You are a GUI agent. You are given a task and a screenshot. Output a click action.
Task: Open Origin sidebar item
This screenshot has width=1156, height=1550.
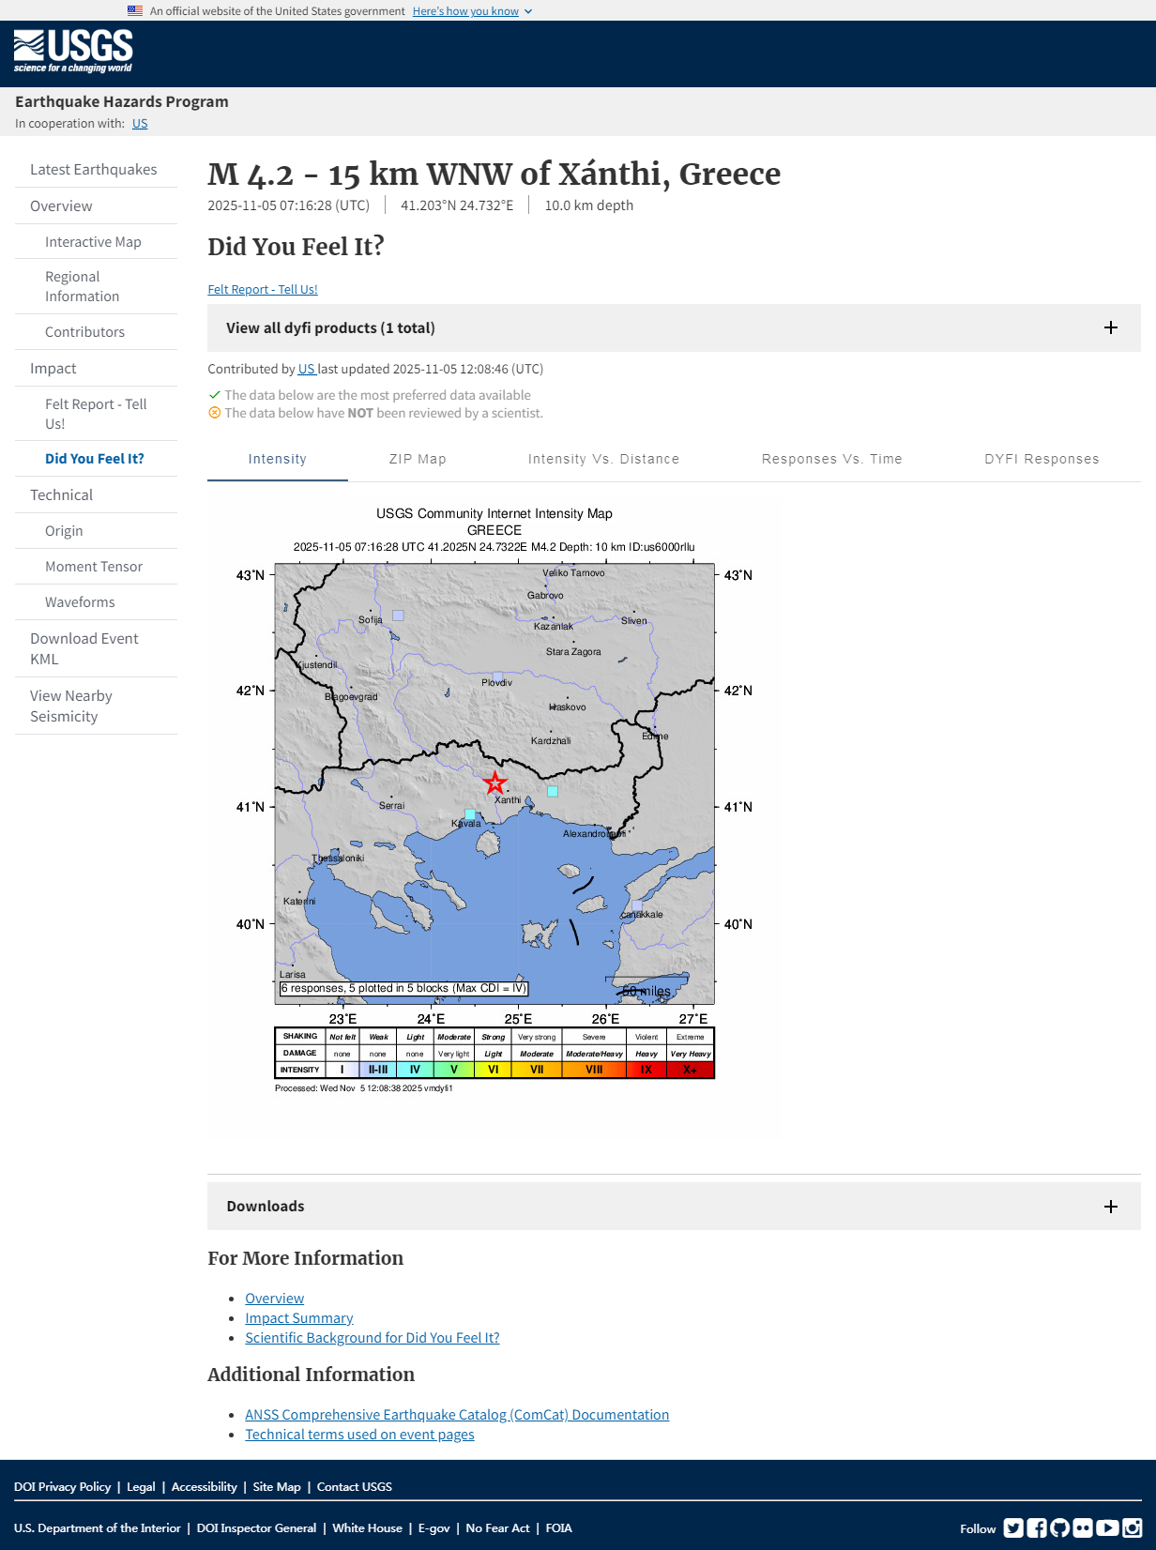[96, 531]
